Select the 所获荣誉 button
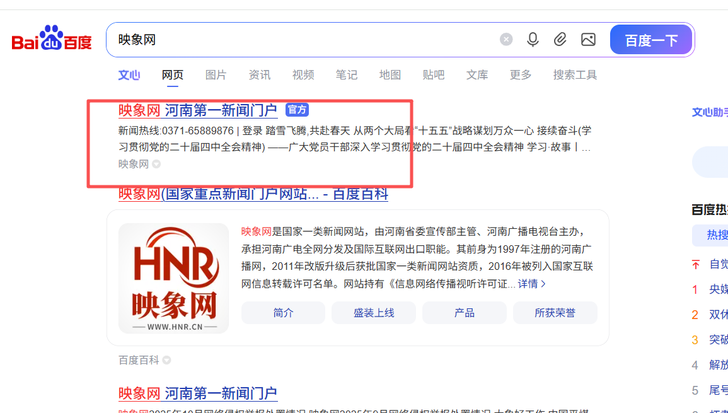This screenshot has width=728, height=413. [555, 313]
